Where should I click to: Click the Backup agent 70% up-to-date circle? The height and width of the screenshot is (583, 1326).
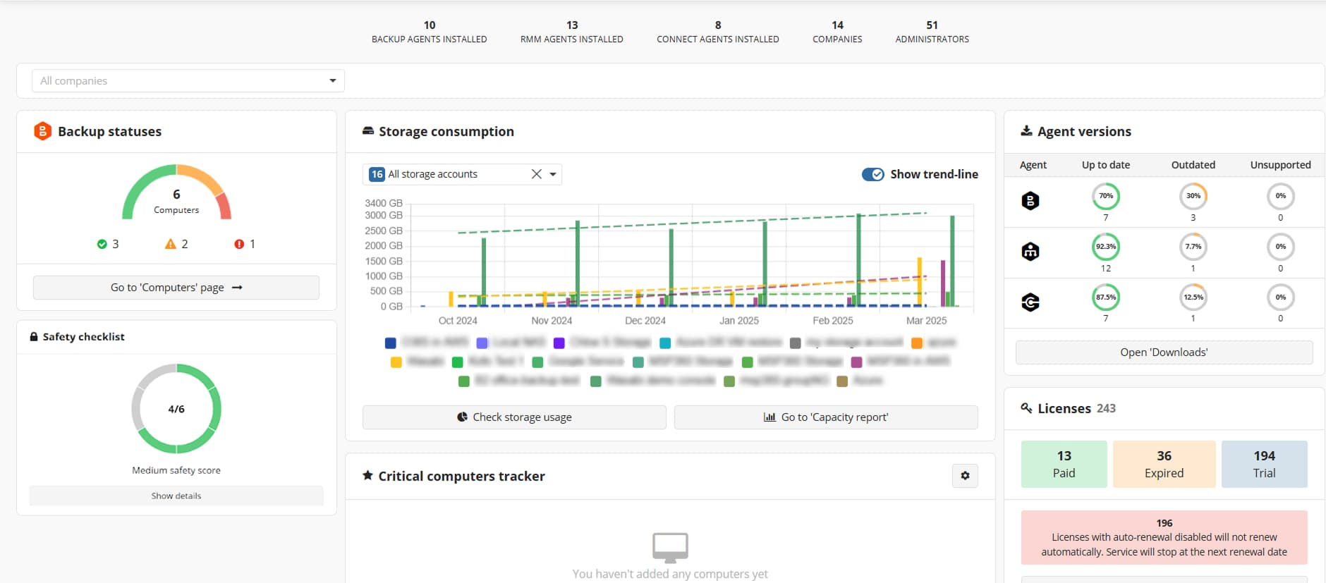coord(1105,197)
